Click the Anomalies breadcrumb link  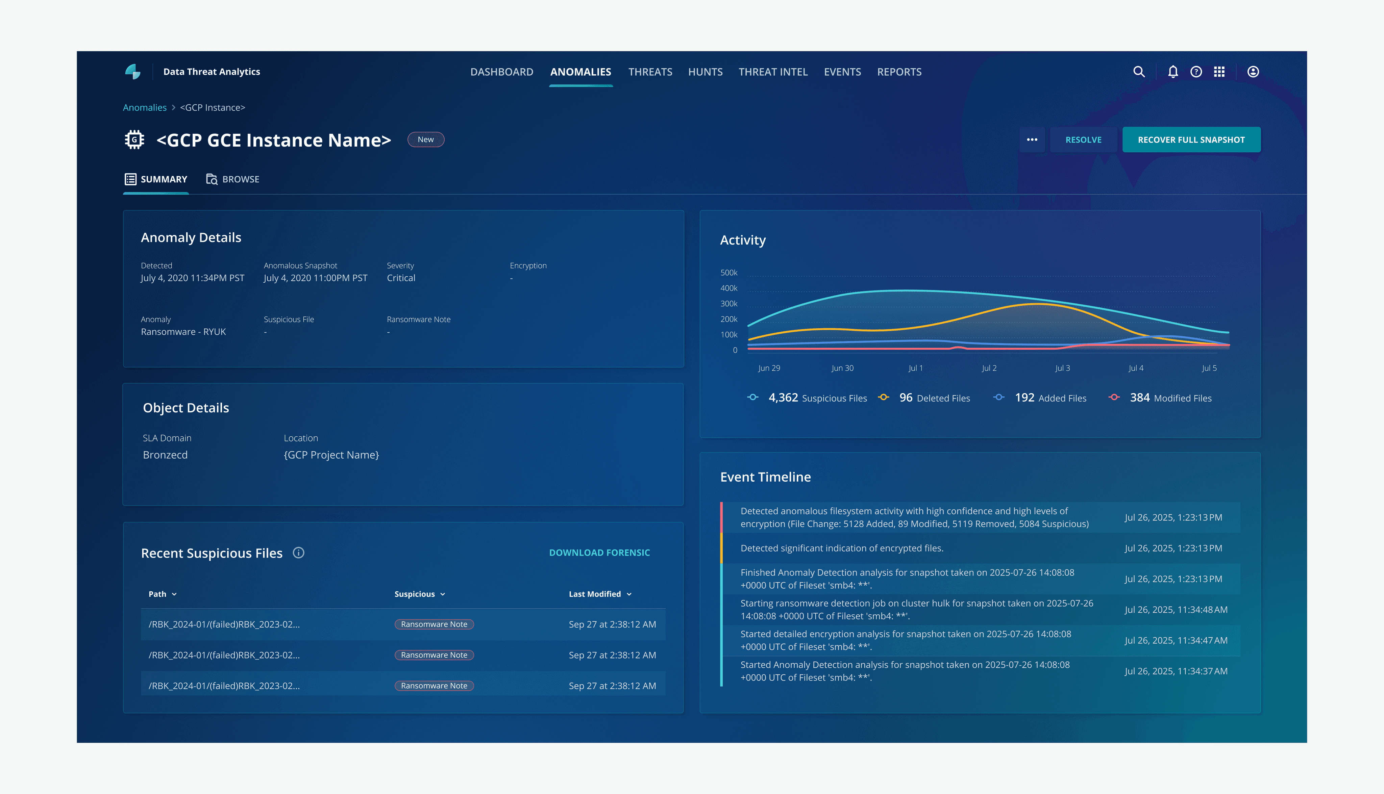pos(145,107)
